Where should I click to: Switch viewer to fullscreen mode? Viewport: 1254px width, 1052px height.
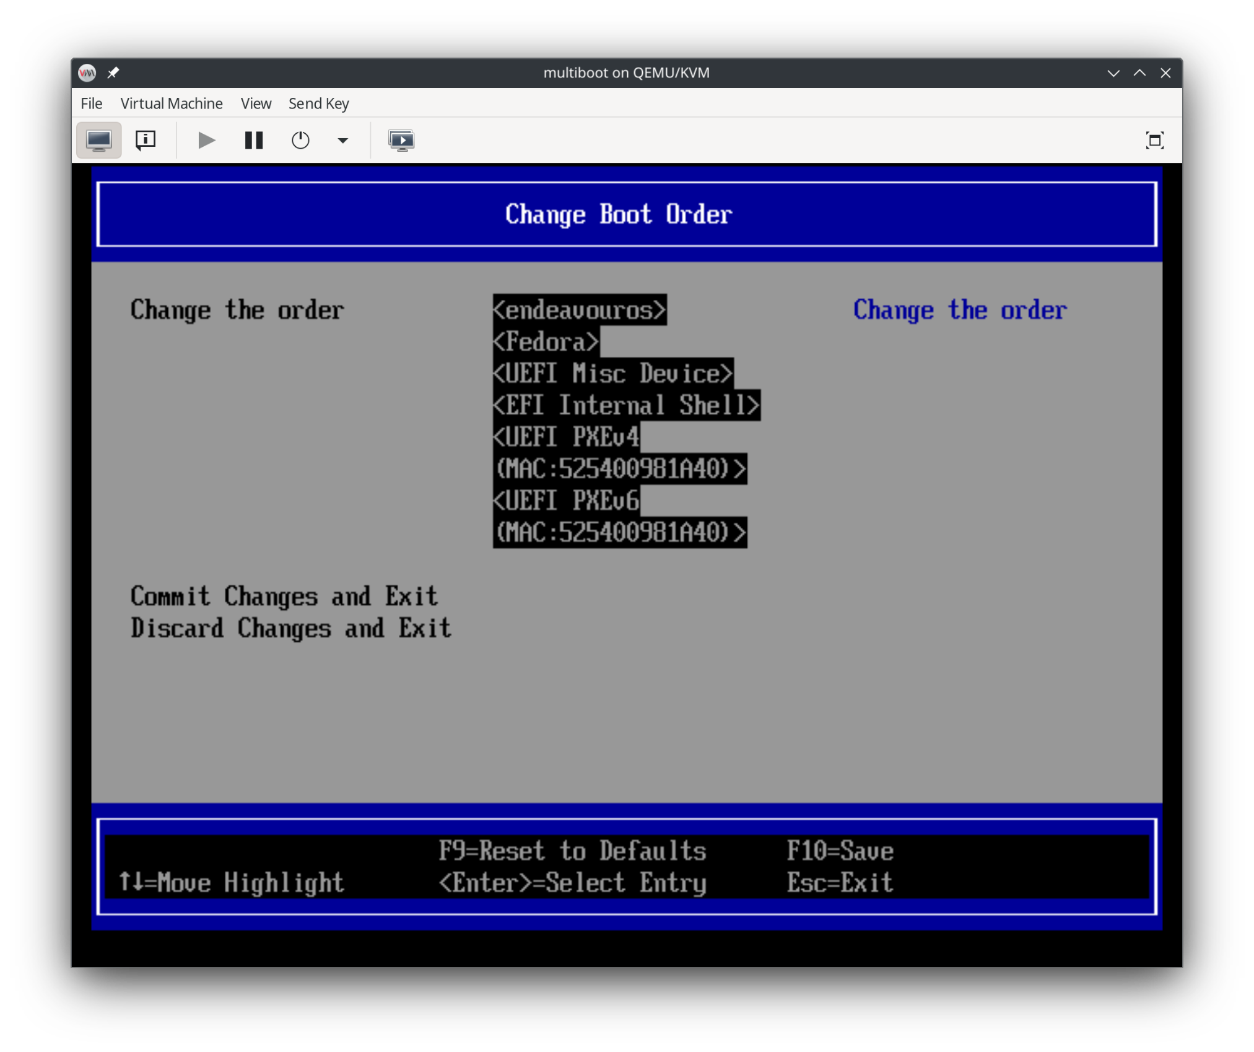[1154, 140]
